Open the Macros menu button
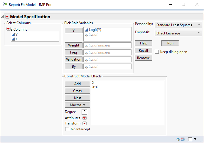Image resolution: width=204 pixels, height=143 pixels. coord(77,105)
